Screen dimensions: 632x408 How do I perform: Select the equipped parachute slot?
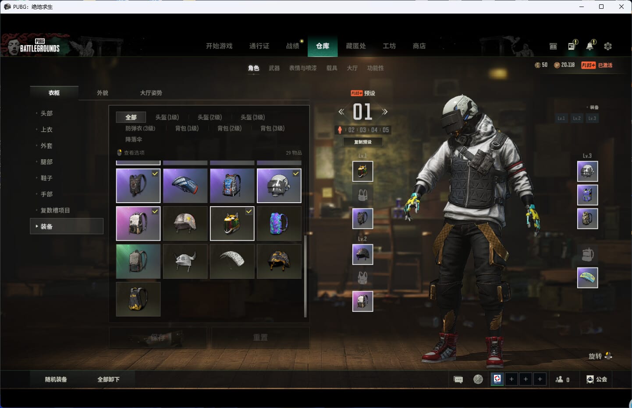coord(588,278)
